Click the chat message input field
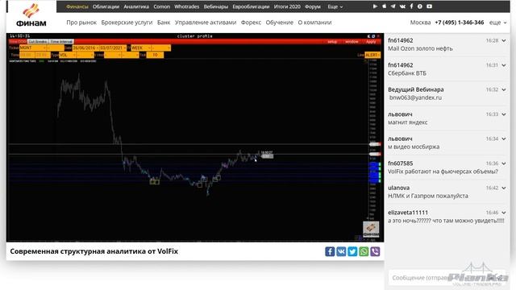 pyautogui.click(x=447, y=278)
